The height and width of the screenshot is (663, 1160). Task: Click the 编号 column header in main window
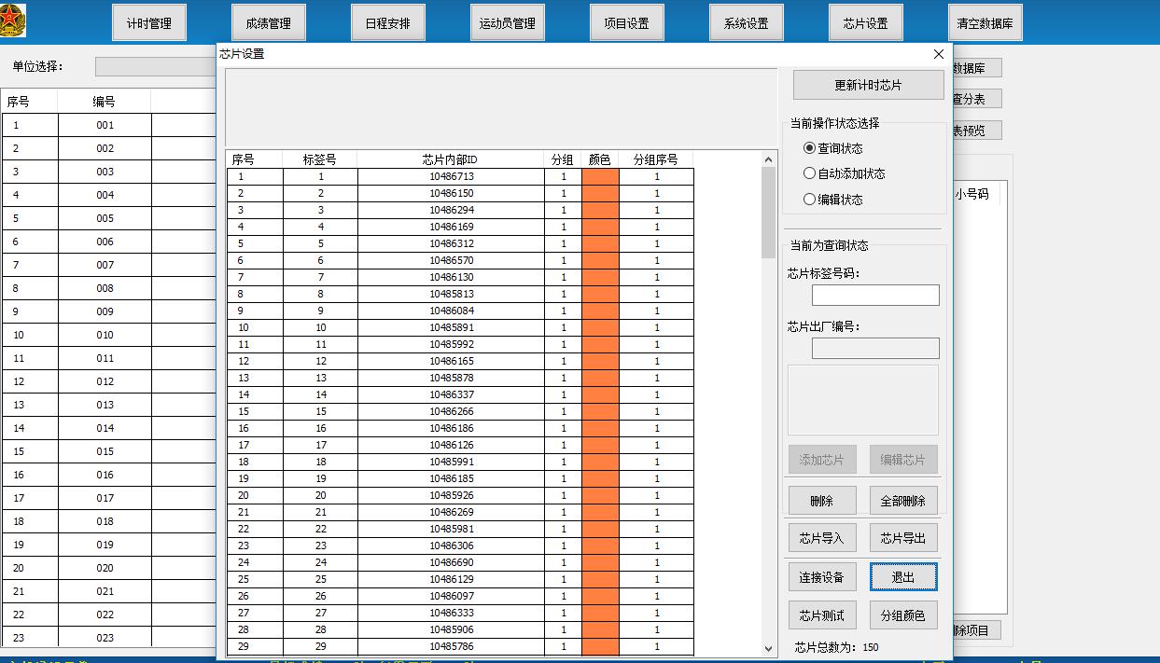(x=104, y=102)
